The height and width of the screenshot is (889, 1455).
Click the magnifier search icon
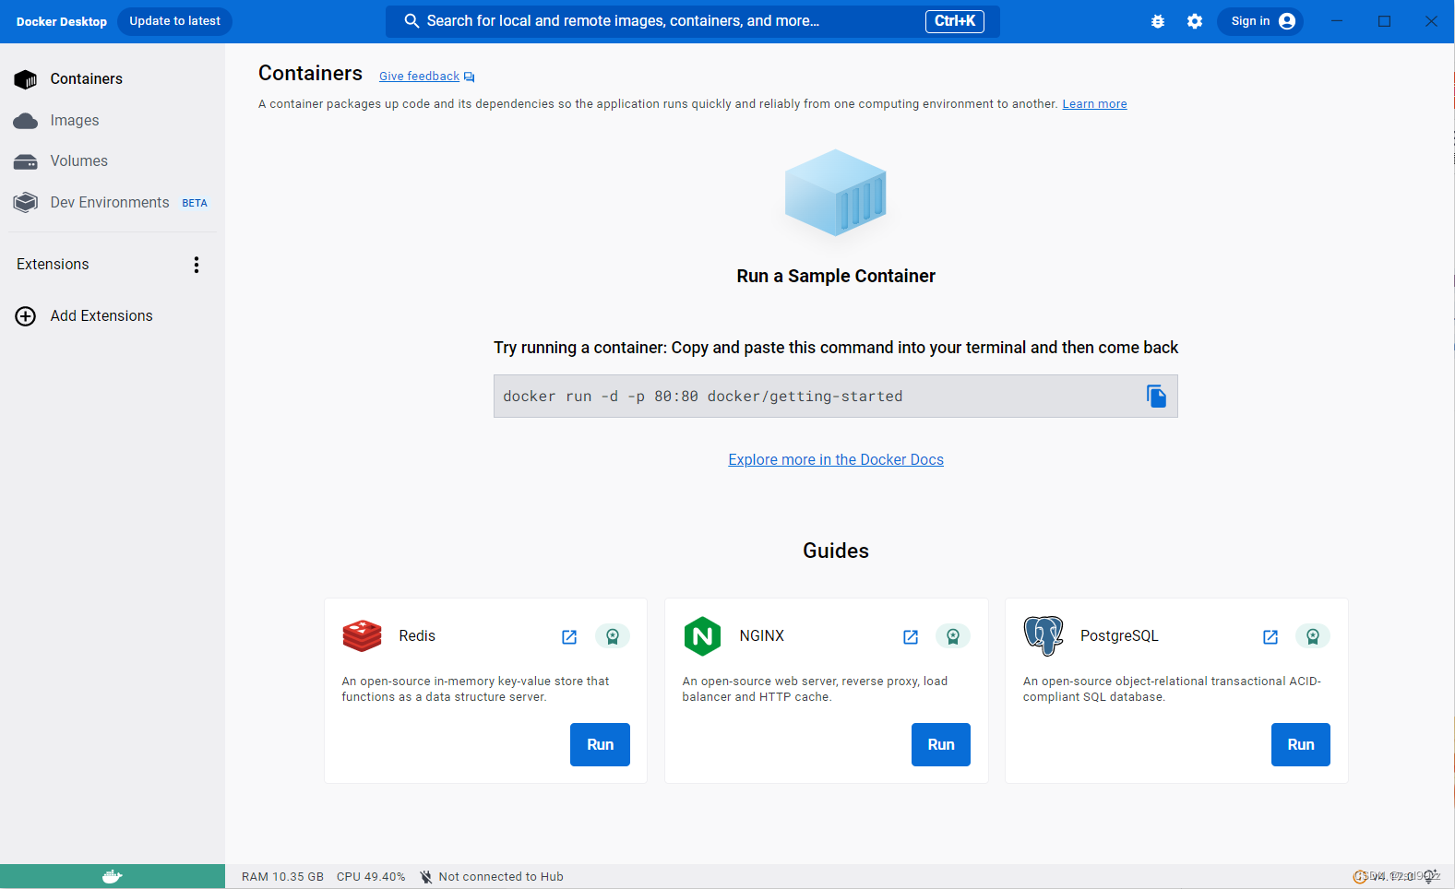tap(411, 21)
